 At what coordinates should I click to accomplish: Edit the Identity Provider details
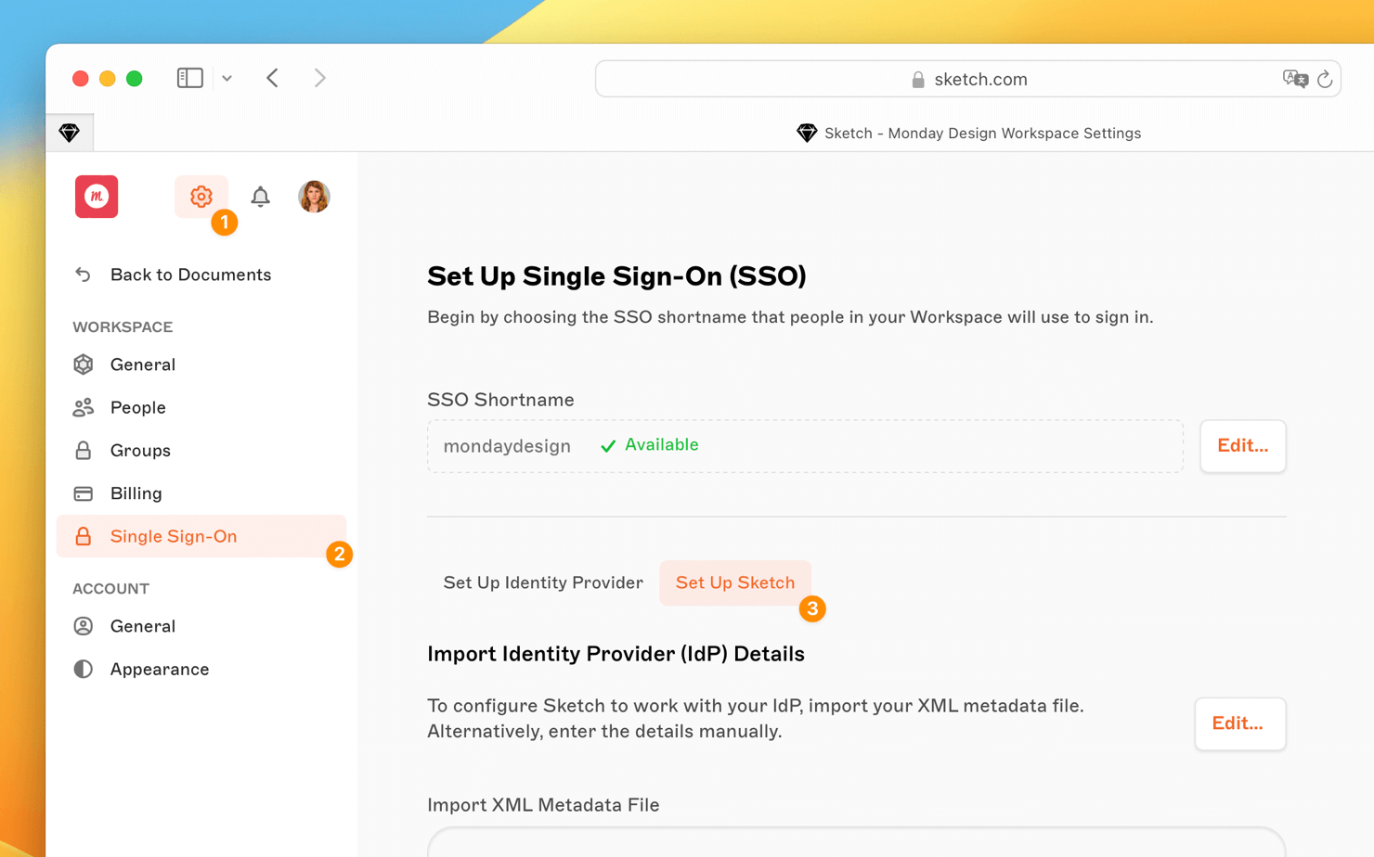(1239, 723)
